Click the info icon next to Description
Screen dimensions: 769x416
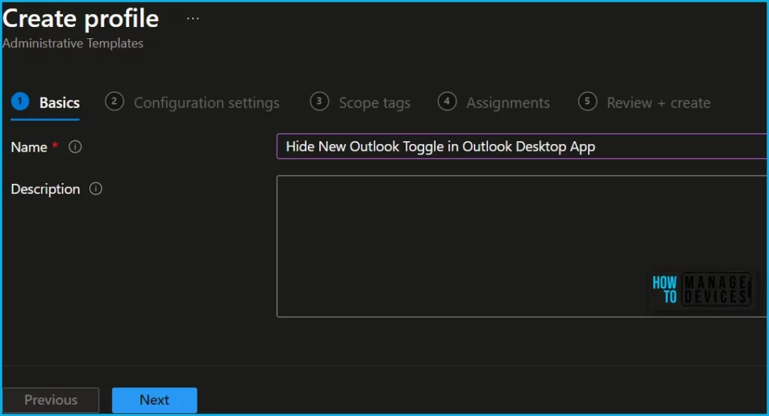(x=95, y=189)
